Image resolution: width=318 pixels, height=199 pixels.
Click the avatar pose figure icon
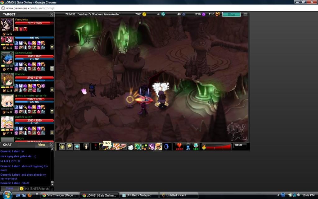pyautogui.click(x=86, y=147)
